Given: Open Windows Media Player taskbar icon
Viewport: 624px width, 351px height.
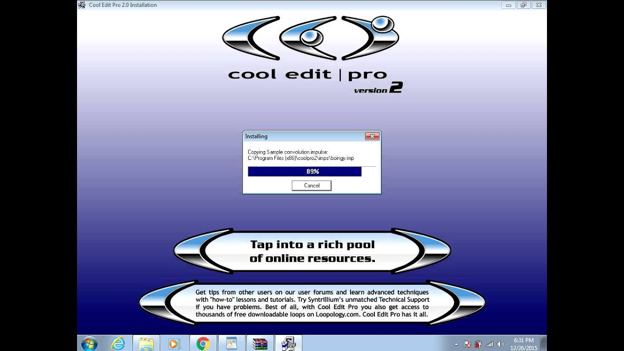Looking at the screenshot, I should [x=174, y=344].
